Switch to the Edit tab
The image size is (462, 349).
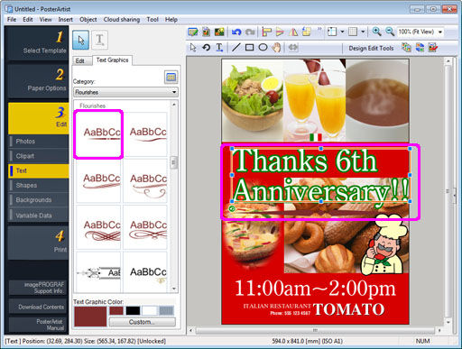pos(80,60)
